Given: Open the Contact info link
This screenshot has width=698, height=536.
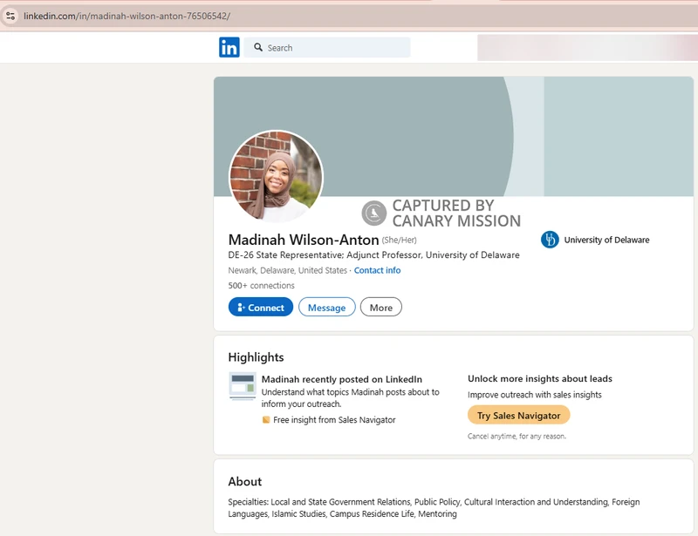Looking at the screenshot, I should coord(377,270).
